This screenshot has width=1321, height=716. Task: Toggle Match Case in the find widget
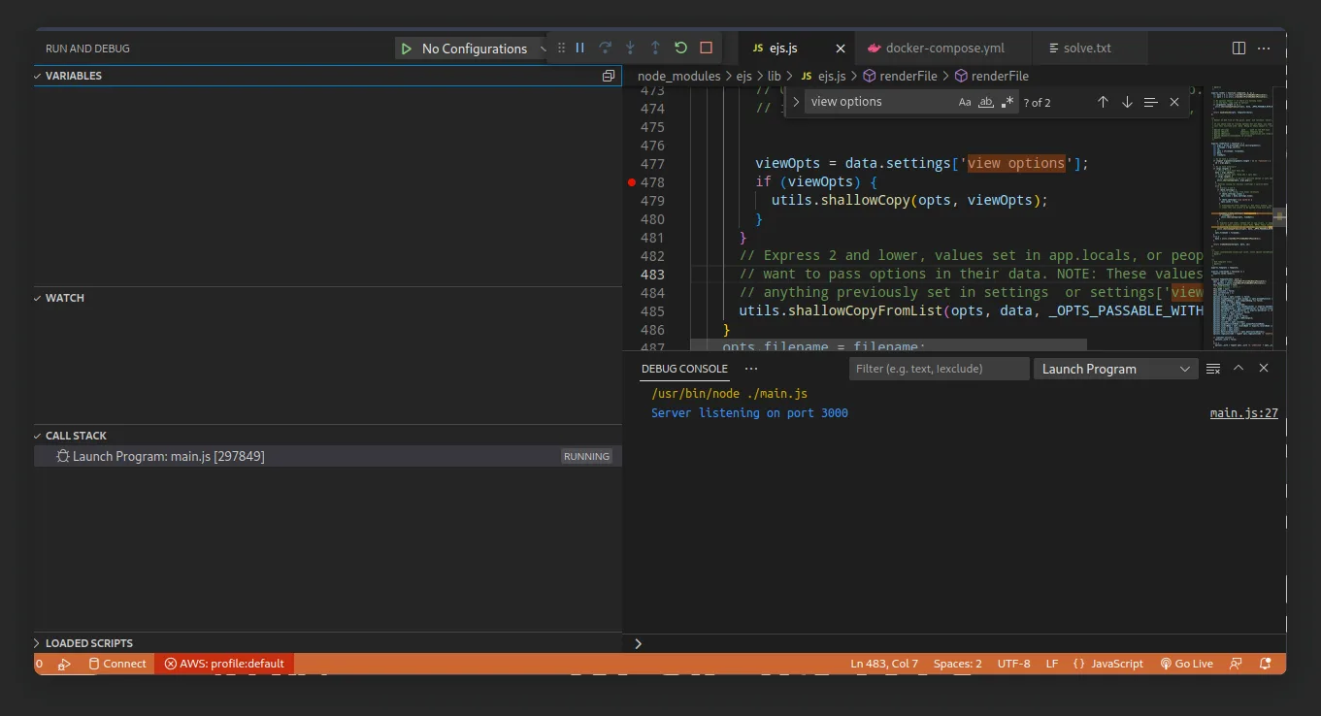pyautogui.click(x=965, y=102)
